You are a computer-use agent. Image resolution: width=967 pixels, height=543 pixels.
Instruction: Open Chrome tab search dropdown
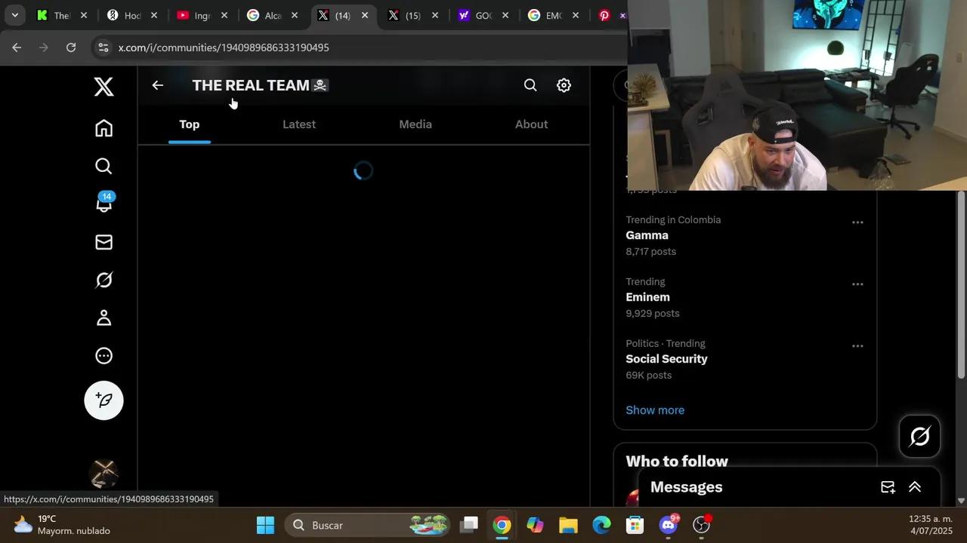pos(14,15)
